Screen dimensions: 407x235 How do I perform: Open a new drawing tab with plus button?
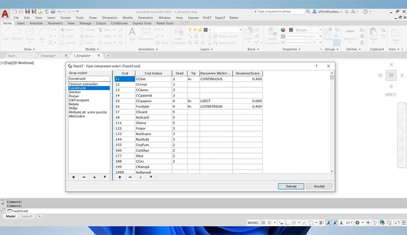pos(108,56)
